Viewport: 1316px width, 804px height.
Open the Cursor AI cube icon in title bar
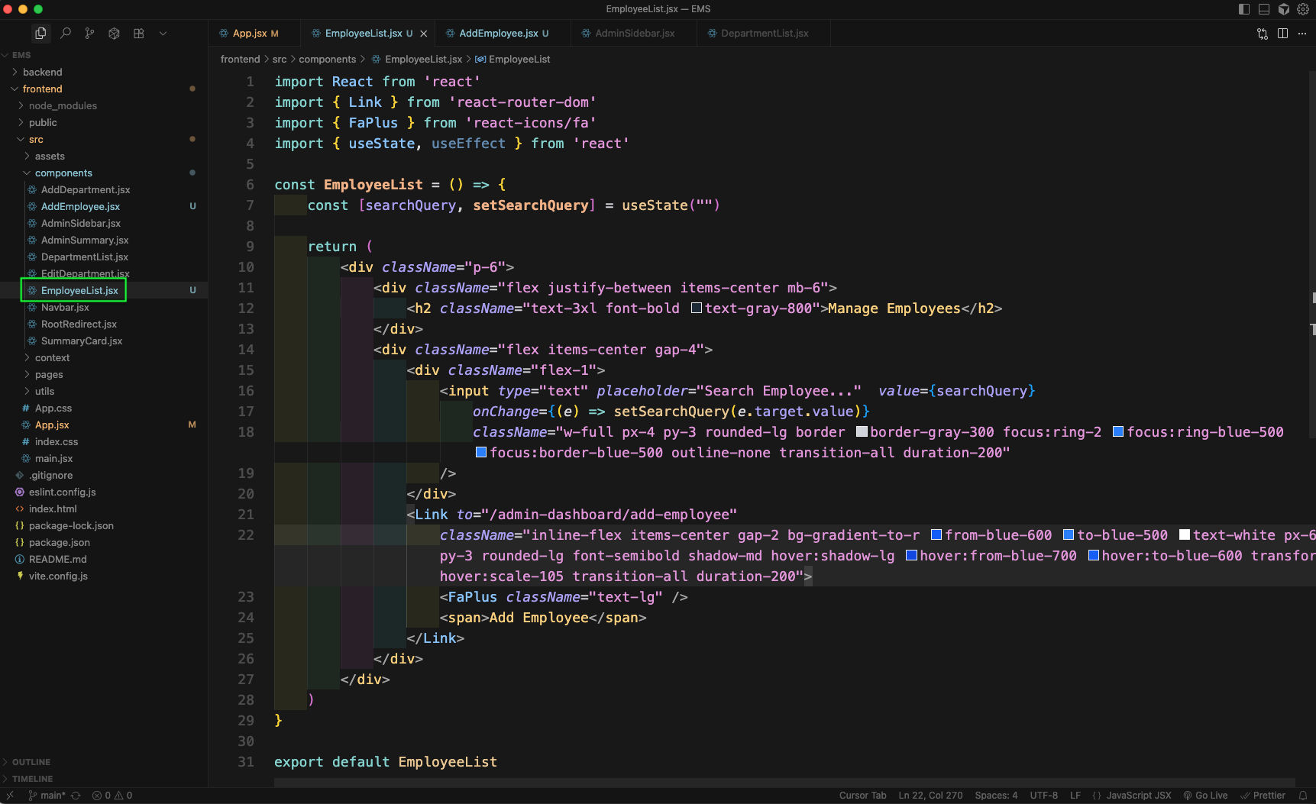1284,9
